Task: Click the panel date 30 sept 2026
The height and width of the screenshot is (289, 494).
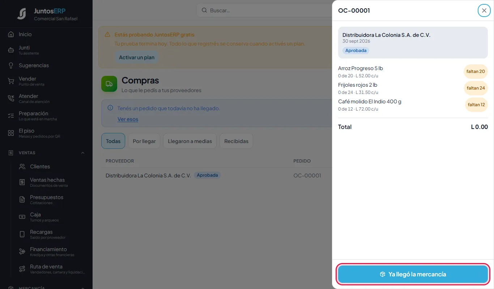Action: (x=356, y=41)
